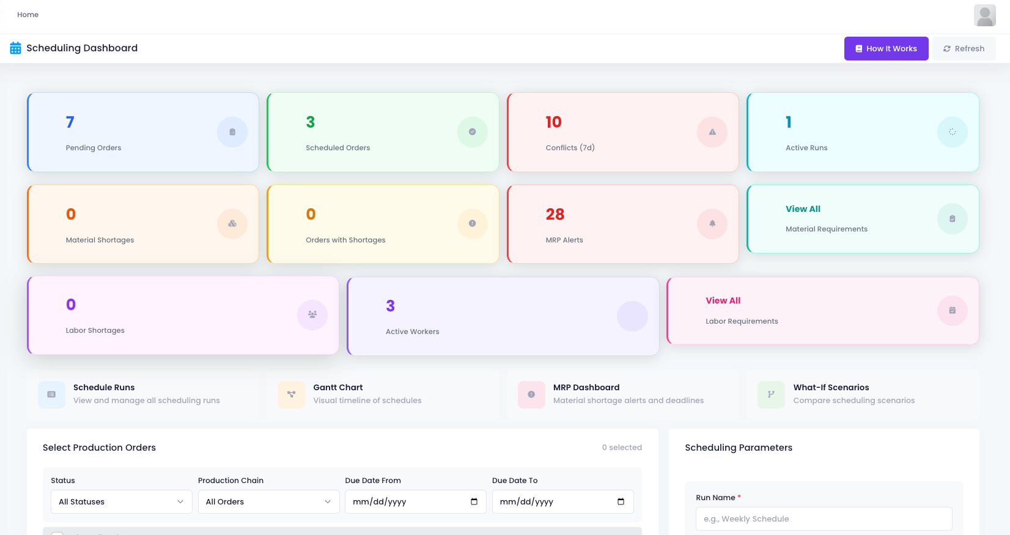Click the Pending Orders clipboard icon
The width and height of the screenshot is (1010, 535).
point(232,132)
